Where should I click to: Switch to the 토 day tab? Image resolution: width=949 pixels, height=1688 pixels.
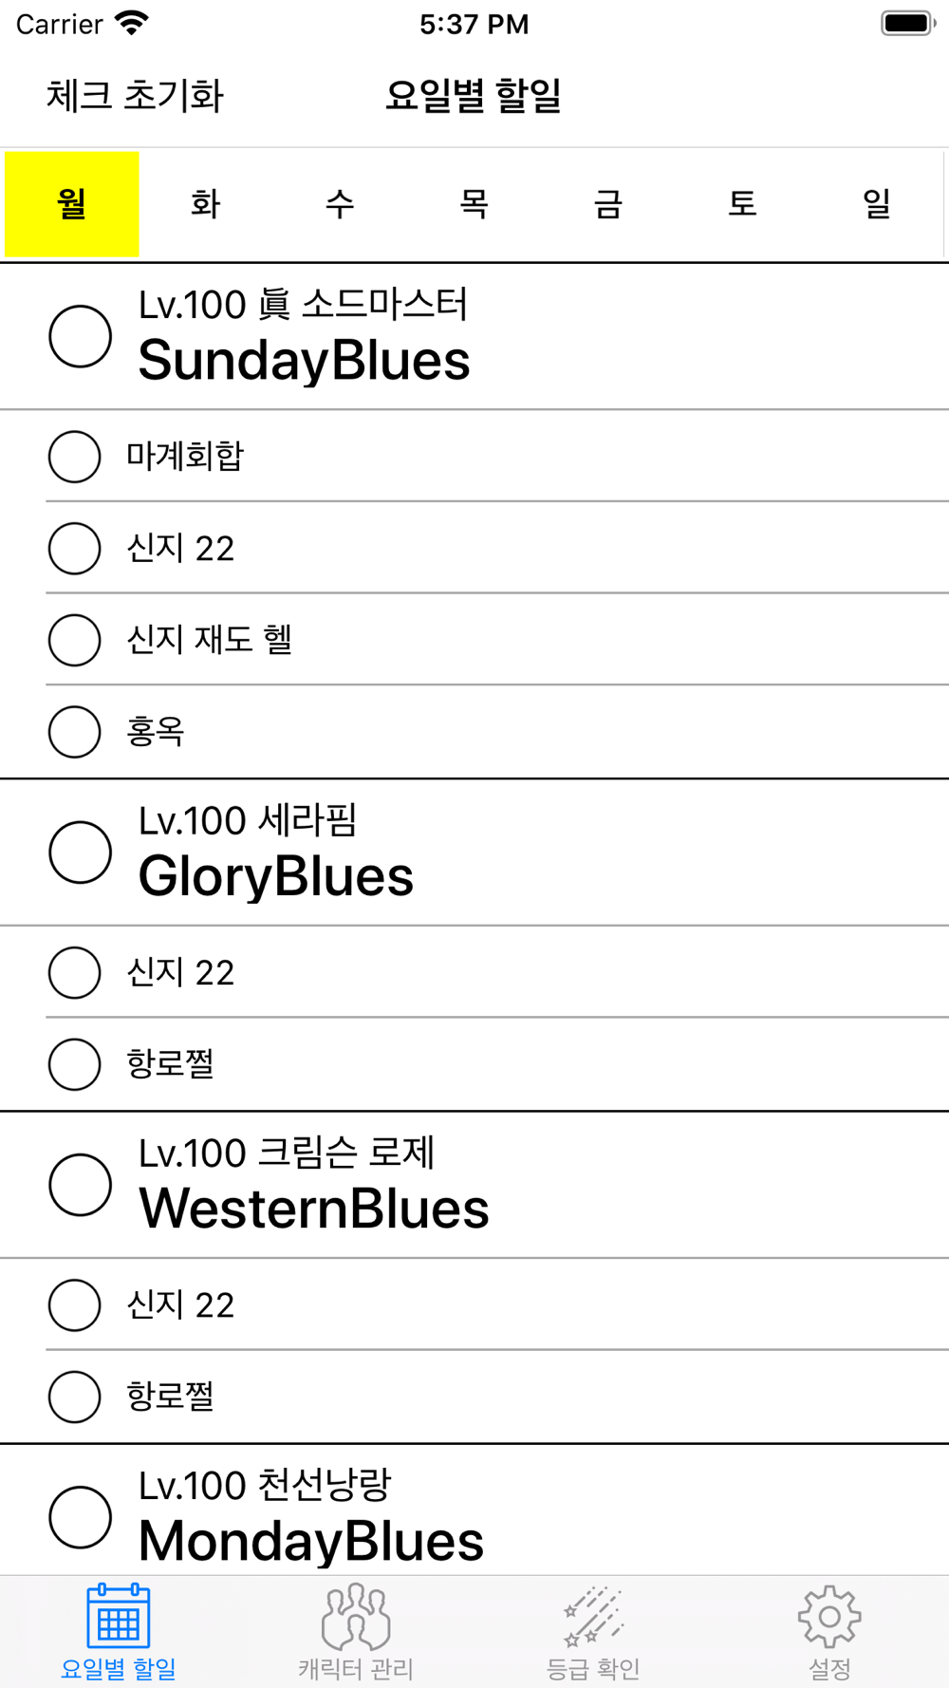pos(742,204)
